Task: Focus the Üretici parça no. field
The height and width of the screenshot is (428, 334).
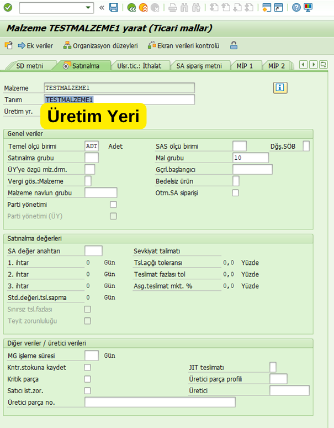Action: 160,402
